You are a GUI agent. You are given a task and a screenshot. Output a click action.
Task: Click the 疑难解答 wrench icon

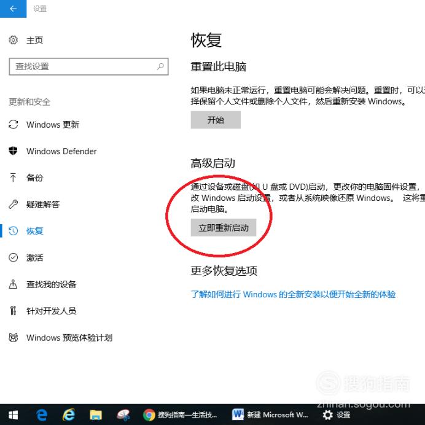tap(13, 204)
